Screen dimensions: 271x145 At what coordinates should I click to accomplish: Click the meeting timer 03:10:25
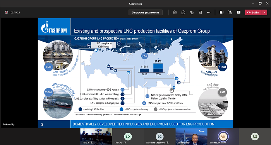15,12
